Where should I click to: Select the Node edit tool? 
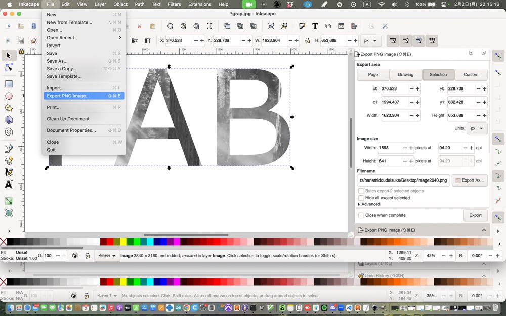[9, 67]
